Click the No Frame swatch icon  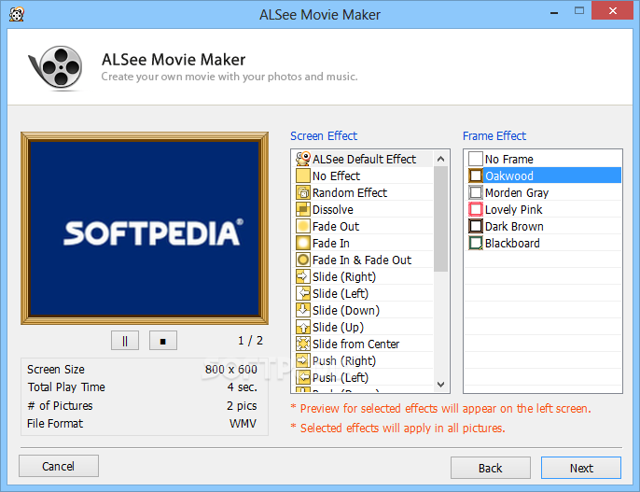pyautogui.click(x=476, y=159)
